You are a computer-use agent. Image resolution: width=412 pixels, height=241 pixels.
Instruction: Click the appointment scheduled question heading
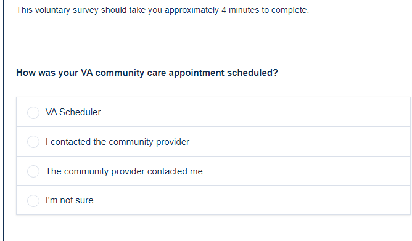[x=147, y=73]
